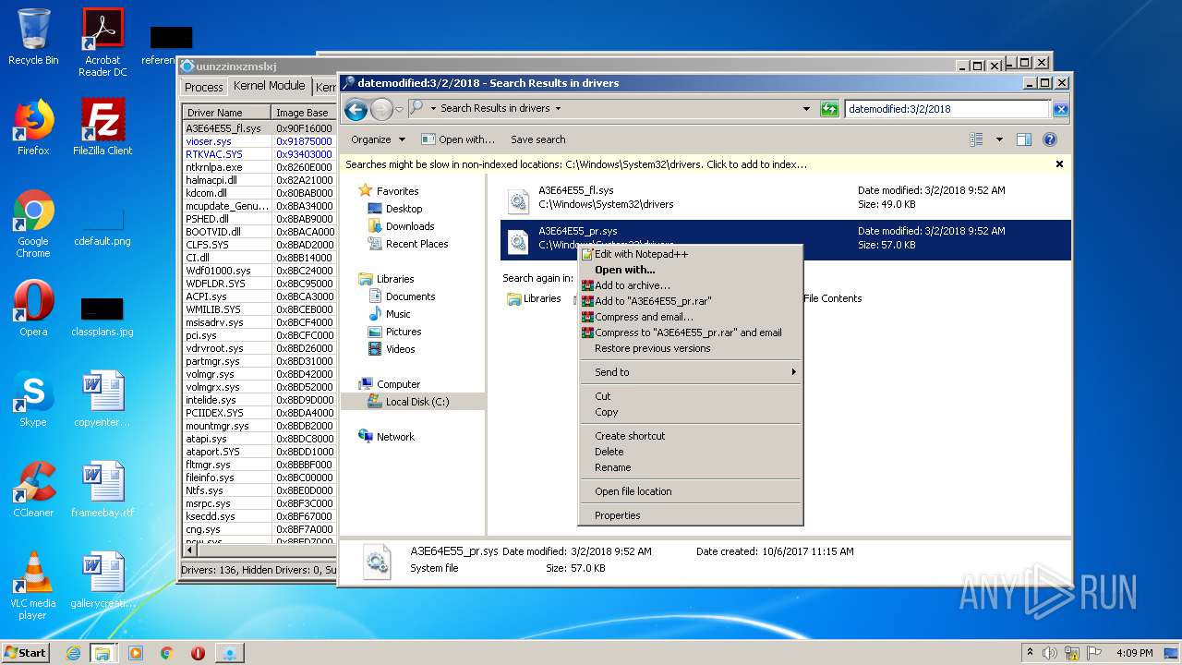The height and width of the screenshot is (665, 1182).
Task: Select RTKVAC.SYS driver row
Action: 259,154
